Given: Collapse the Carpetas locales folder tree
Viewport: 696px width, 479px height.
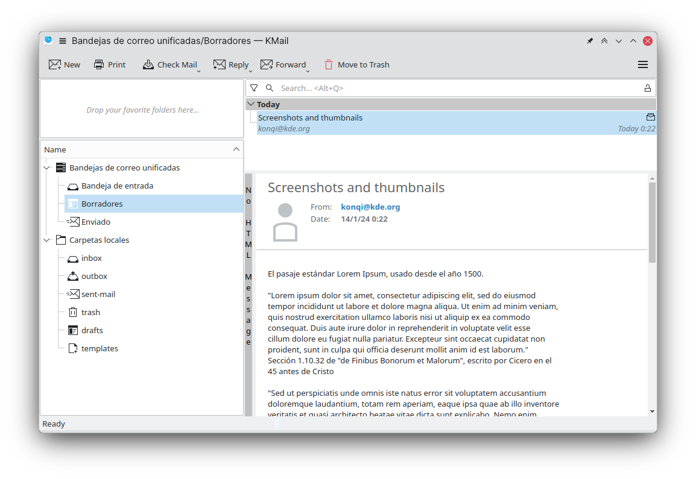Looking at the screenshot, I should [x=47, y=240].
